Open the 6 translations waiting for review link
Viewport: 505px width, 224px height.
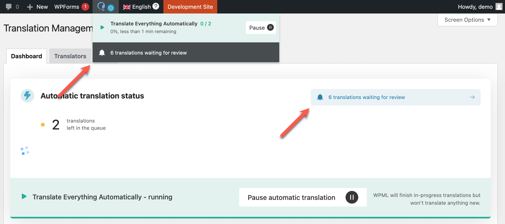[x=367, y=97]
